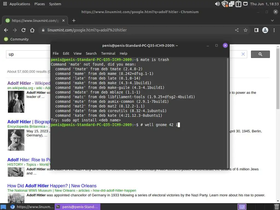Screen dimensions: 280x210
Task: Close the Chromium linuxmint.com tab
Action: tap(63, 21)
